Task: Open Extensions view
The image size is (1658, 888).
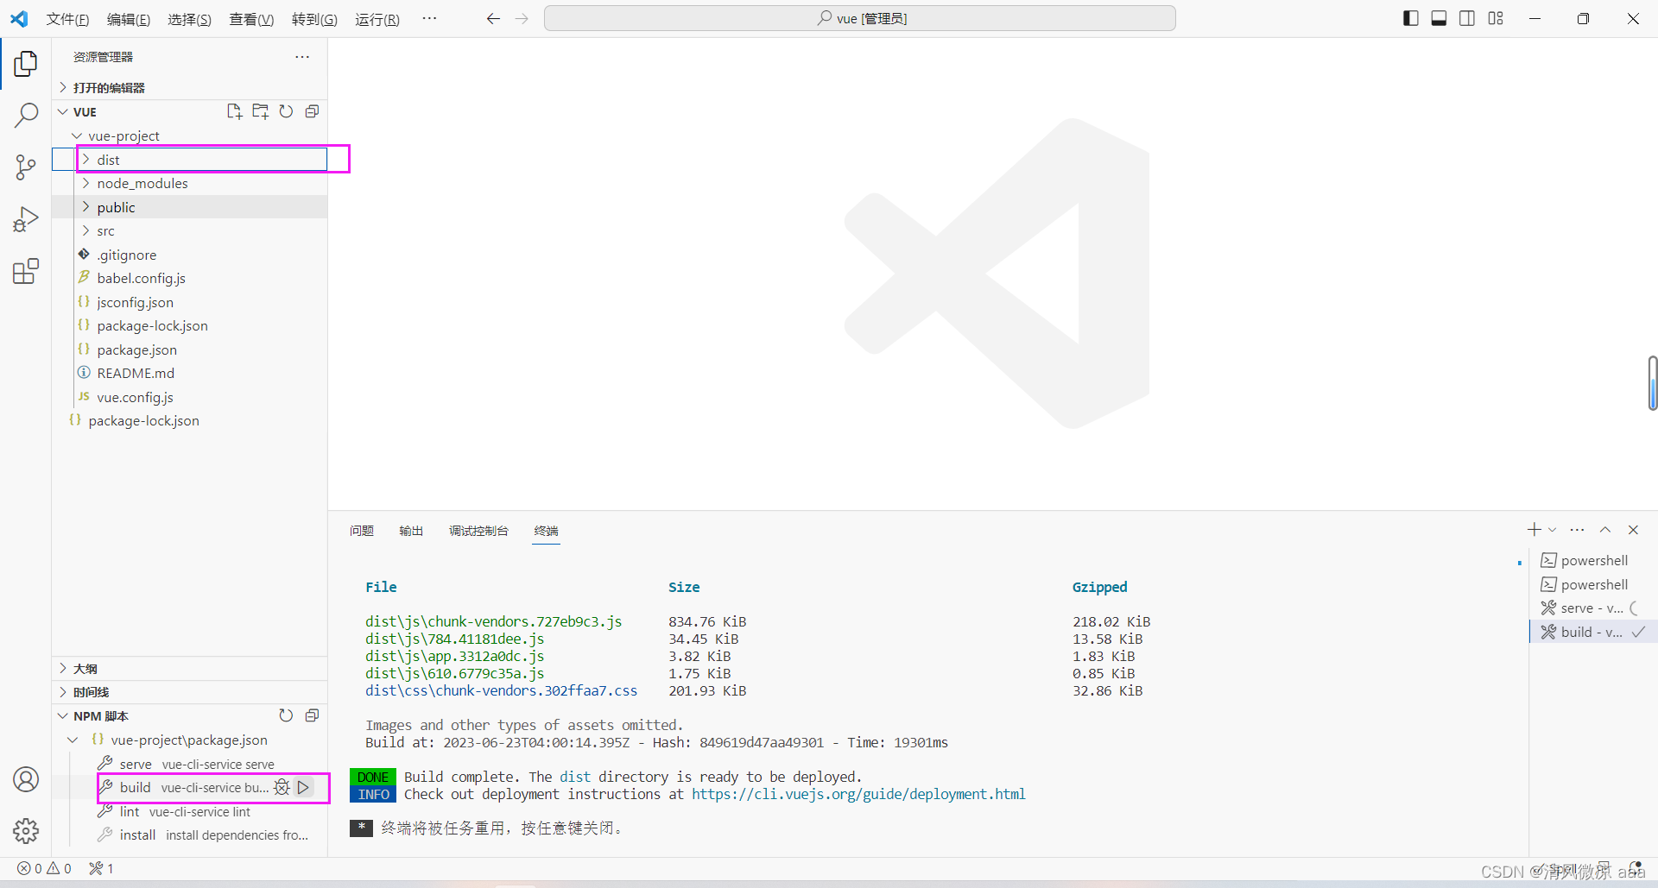Action: tap(26, 271)
